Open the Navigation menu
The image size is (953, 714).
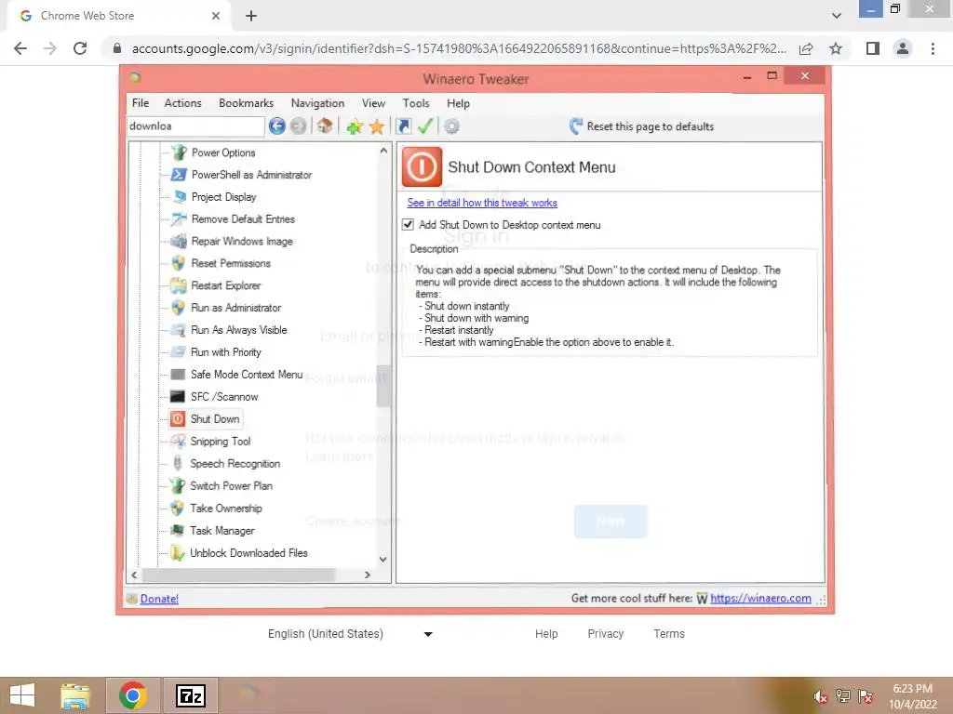[x=317, y=103]
